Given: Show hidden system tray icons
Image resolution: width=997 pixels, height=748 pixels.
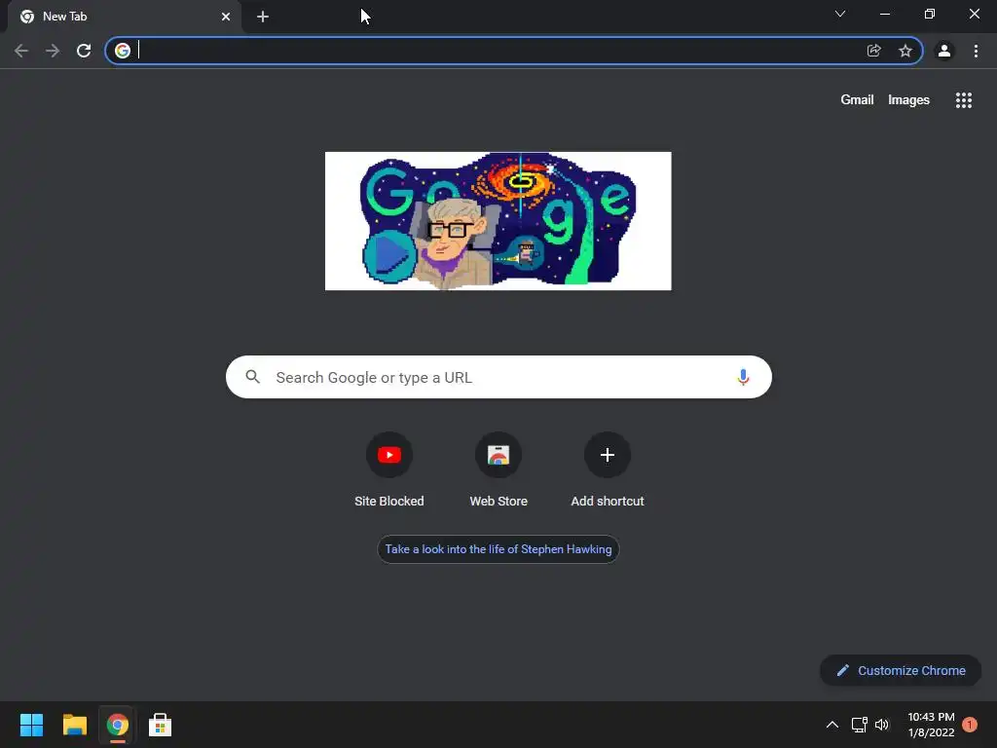Looking at the screenshot, I should point(831,725).
